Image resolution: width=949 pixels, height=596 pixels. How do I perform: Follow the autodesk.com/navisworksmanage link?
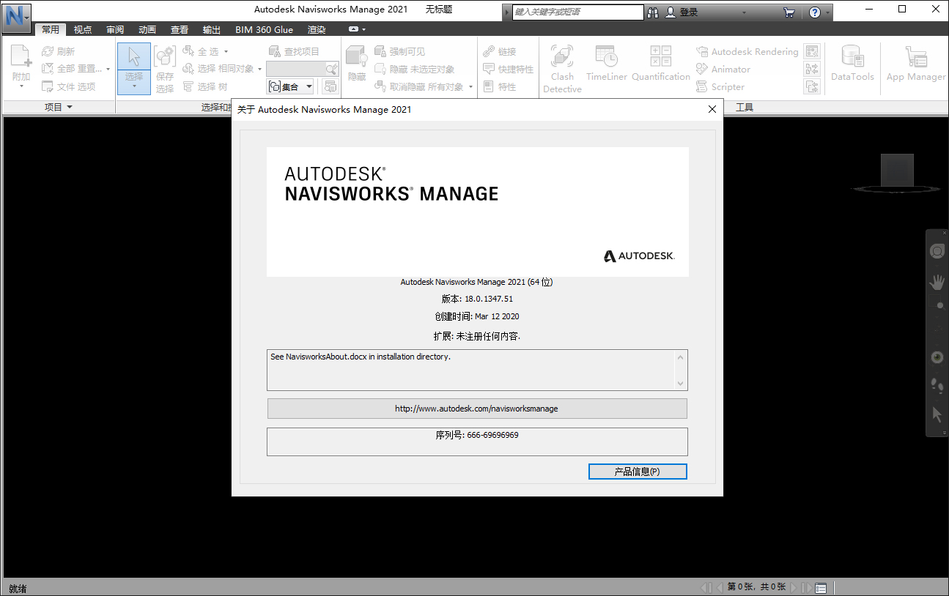(x=476, y=408)
